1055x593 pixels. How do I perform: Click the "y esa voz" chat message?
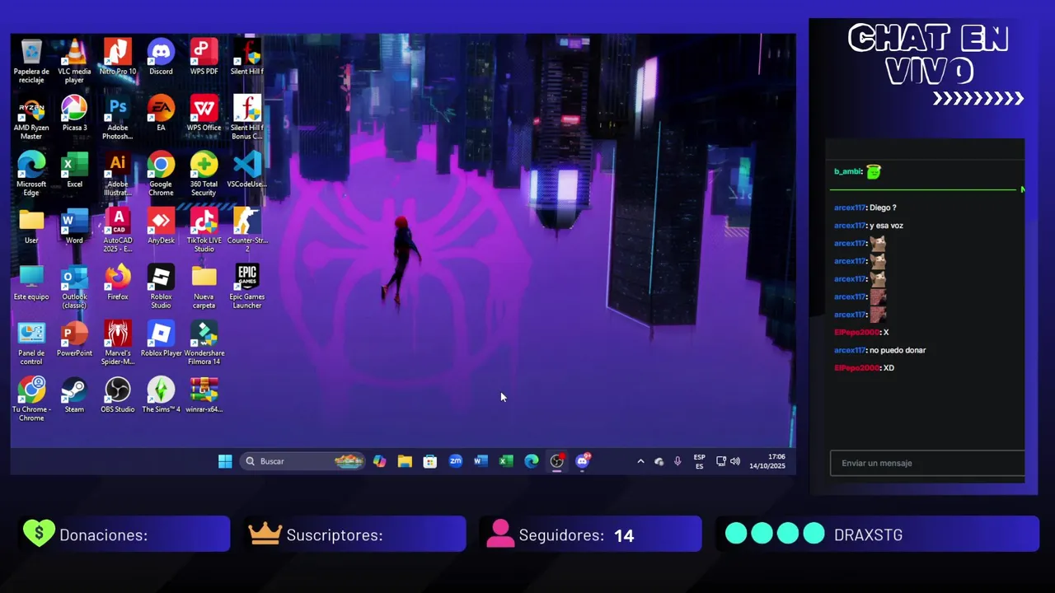pyautogui.click(x=886, y=225)
